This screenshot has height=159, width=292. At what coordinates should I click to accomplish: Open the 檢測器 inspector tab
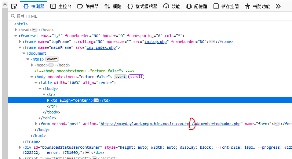[34, 7]
